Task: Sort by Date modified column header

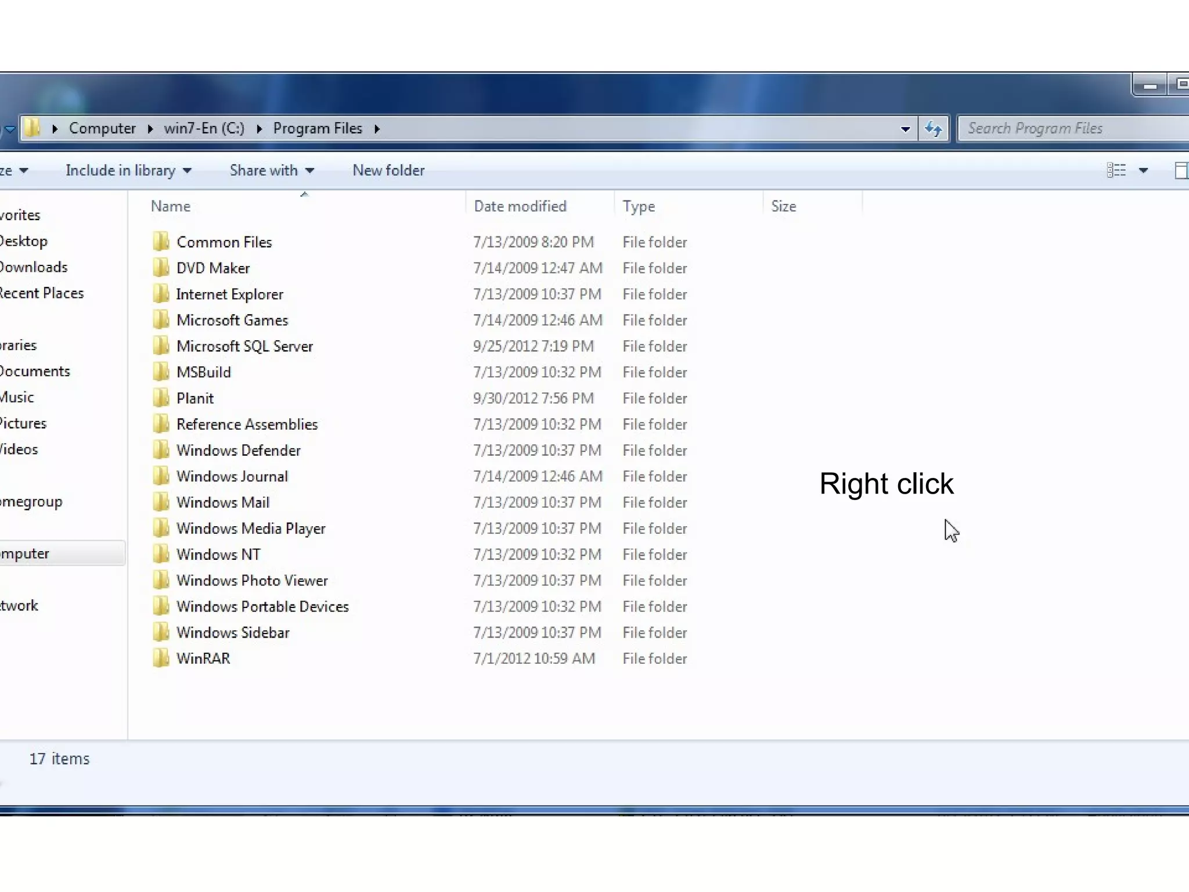Action: (x=520, y=206)
